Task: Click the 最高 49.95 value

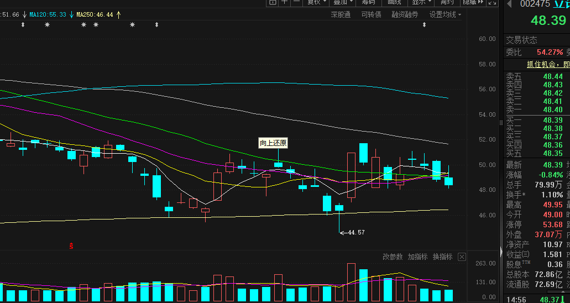Action: pyautogui.click(x=553, y=205)
